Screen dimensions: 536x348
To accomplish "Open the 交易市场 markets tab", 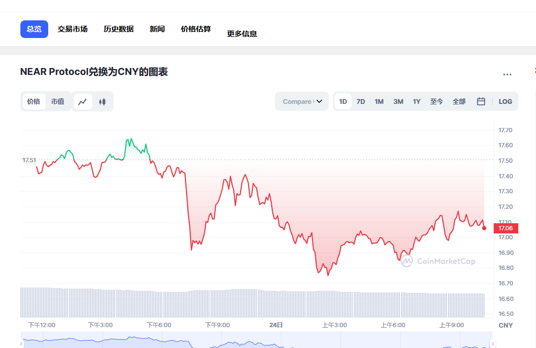I will pyautogui.click(x=72, y=29).
